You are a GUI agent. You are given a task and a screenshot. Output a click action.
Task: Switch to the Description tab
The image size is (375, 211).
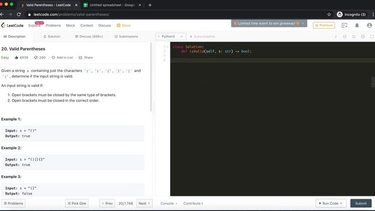click(x=14, y=36)
